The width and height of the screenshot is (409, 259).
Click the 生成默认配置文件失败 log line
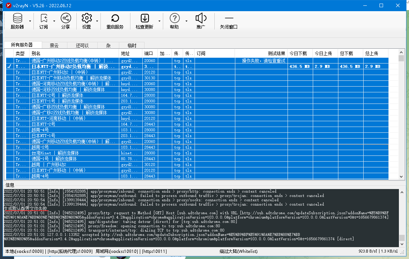tap(26, 208)
